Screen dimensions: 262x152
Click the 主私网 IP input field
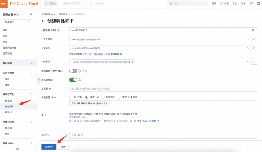pos(163,89)
